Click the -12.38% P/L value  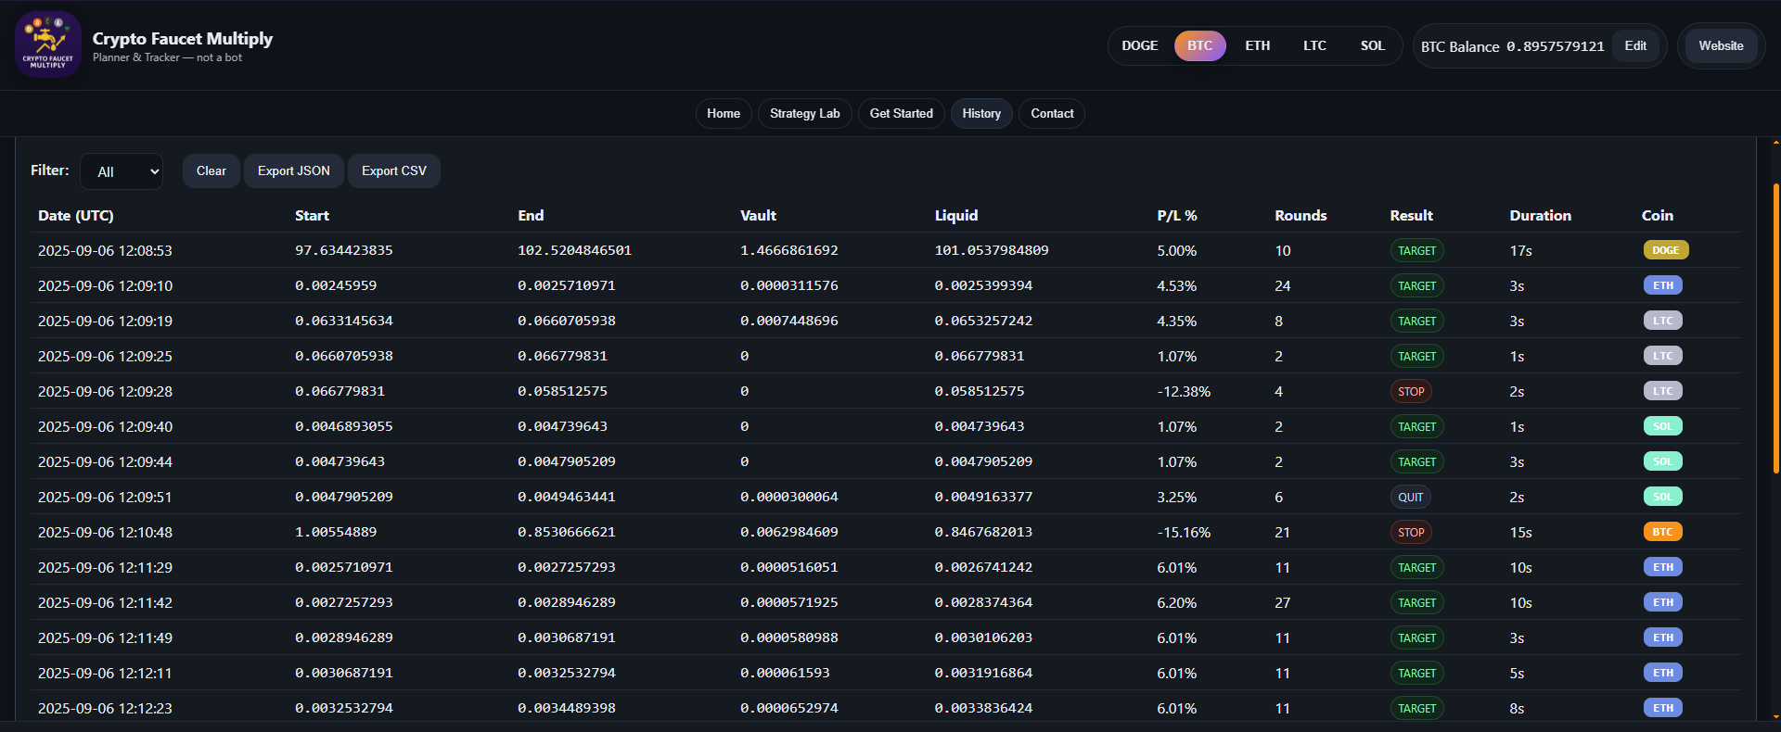click(x=1184, y=391)
